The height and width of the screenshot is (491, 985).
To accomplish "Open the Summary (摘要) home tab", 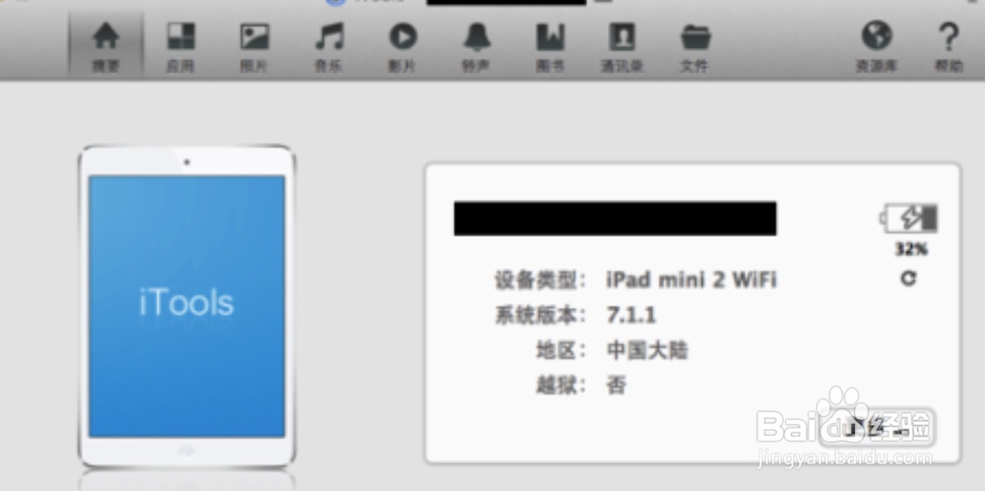I will click(105, 44).
